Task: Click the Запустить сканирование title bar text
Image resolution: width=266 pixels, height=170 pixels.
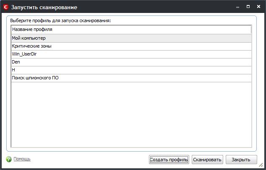Action: tap(44, 8)
